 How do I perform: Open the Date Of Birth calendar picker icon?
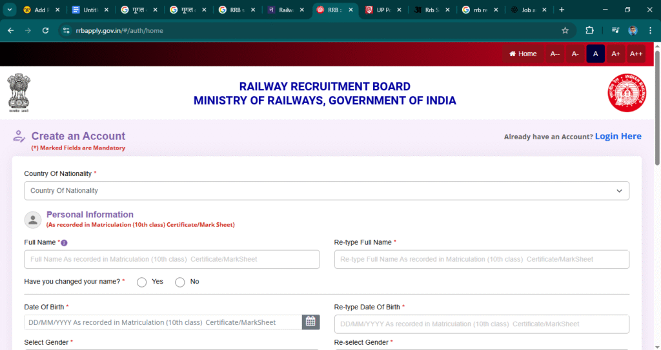(x=310, y=322)
